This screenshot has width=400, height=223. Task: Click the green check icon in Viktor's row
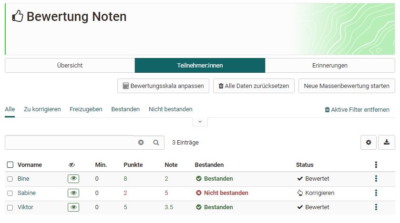click(199, 207)
